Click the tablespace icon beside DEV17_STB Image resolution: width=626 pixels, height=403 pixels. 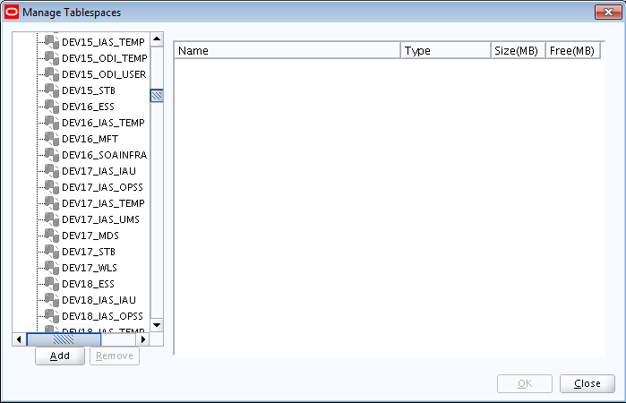(x=52, y=252)
